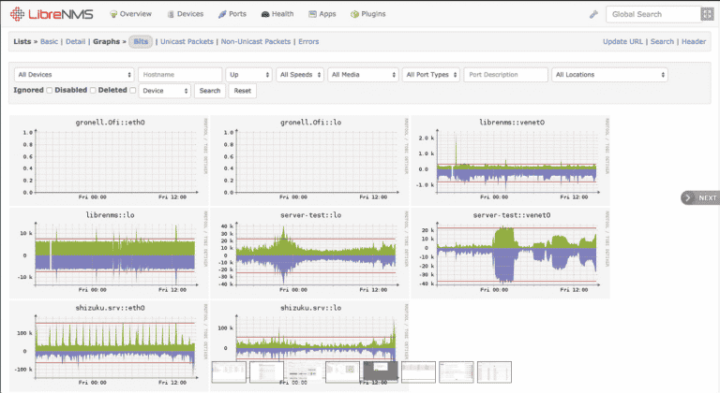Open the Health menu icon
Viewport: 720px width, 393px height.
tap(266, 15)
